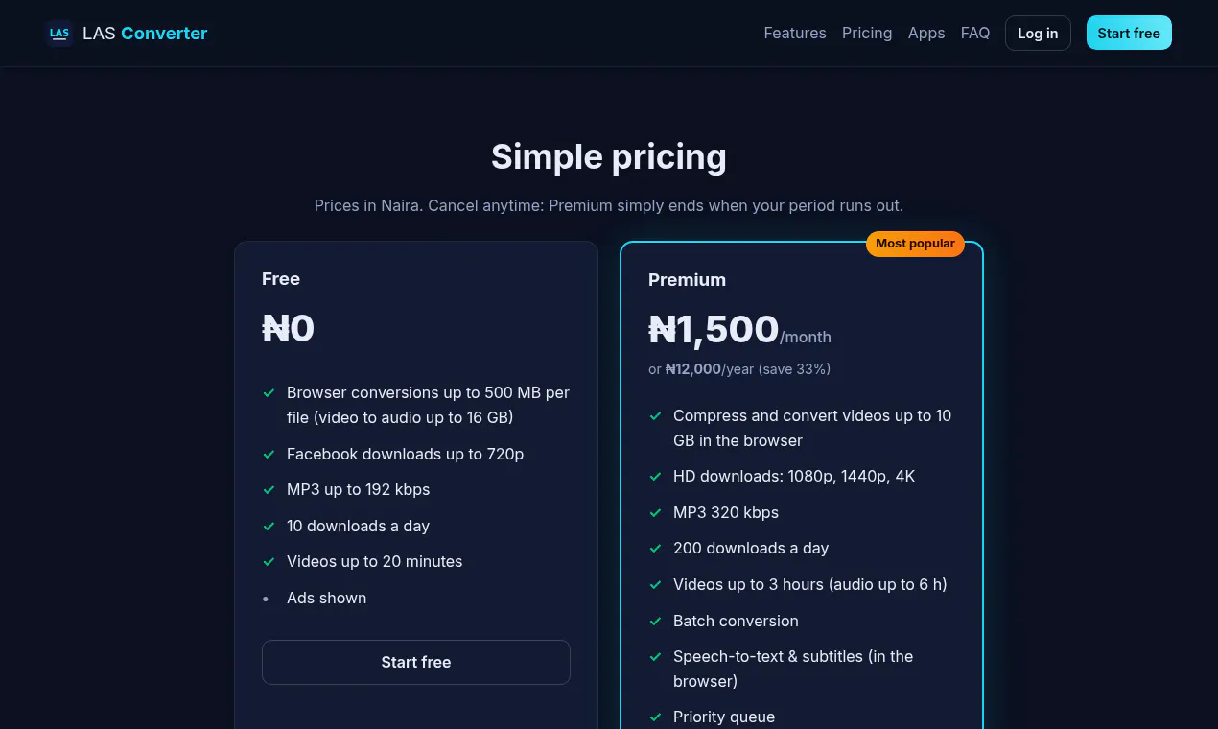Click the Log in button

(1038, 34)
